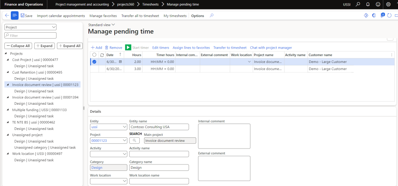Click the Collapse All button
Screen dimensions: 398x186
[18, 46]
